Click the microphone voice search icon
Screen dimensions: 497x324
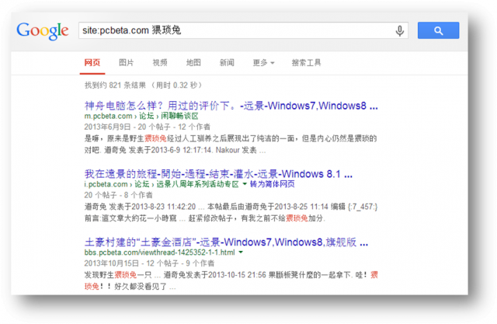[x=400, y=31]
